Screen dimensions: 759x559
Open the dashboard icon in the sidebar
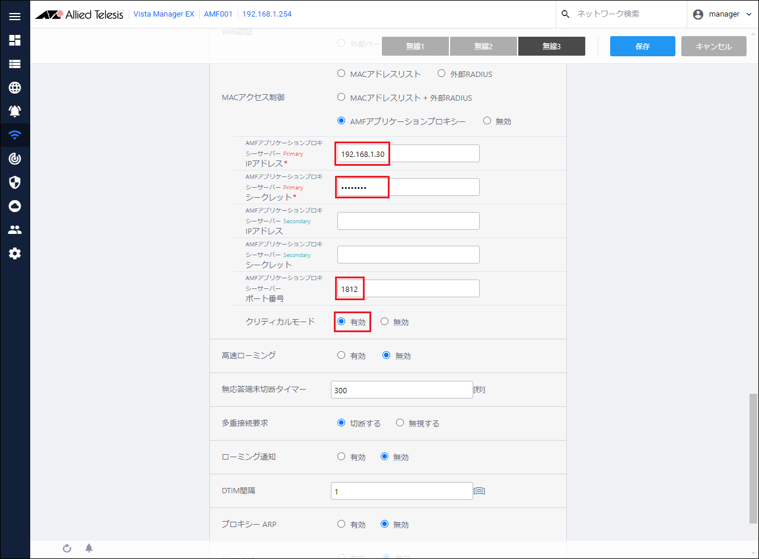(x=15, y=40)
